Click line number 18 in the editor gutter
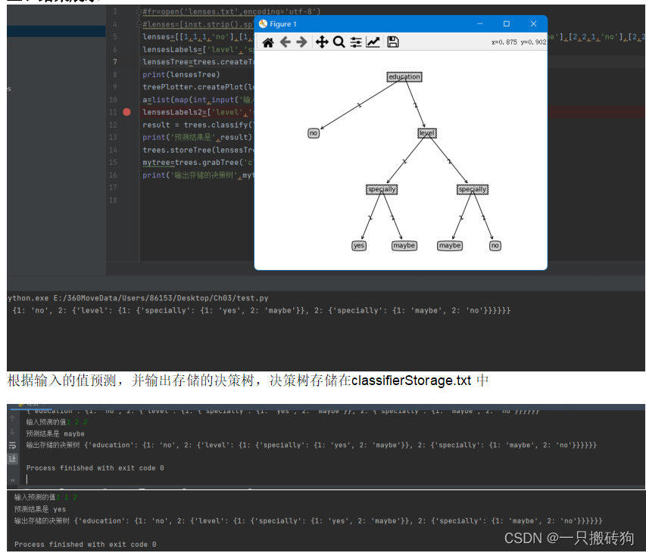646x553 pixels. point(113,200)
